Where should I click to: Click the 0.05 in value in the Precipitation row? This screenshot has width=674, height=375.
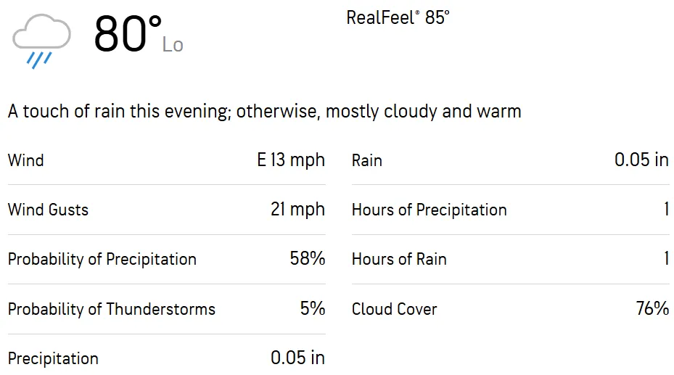[297, 358]
